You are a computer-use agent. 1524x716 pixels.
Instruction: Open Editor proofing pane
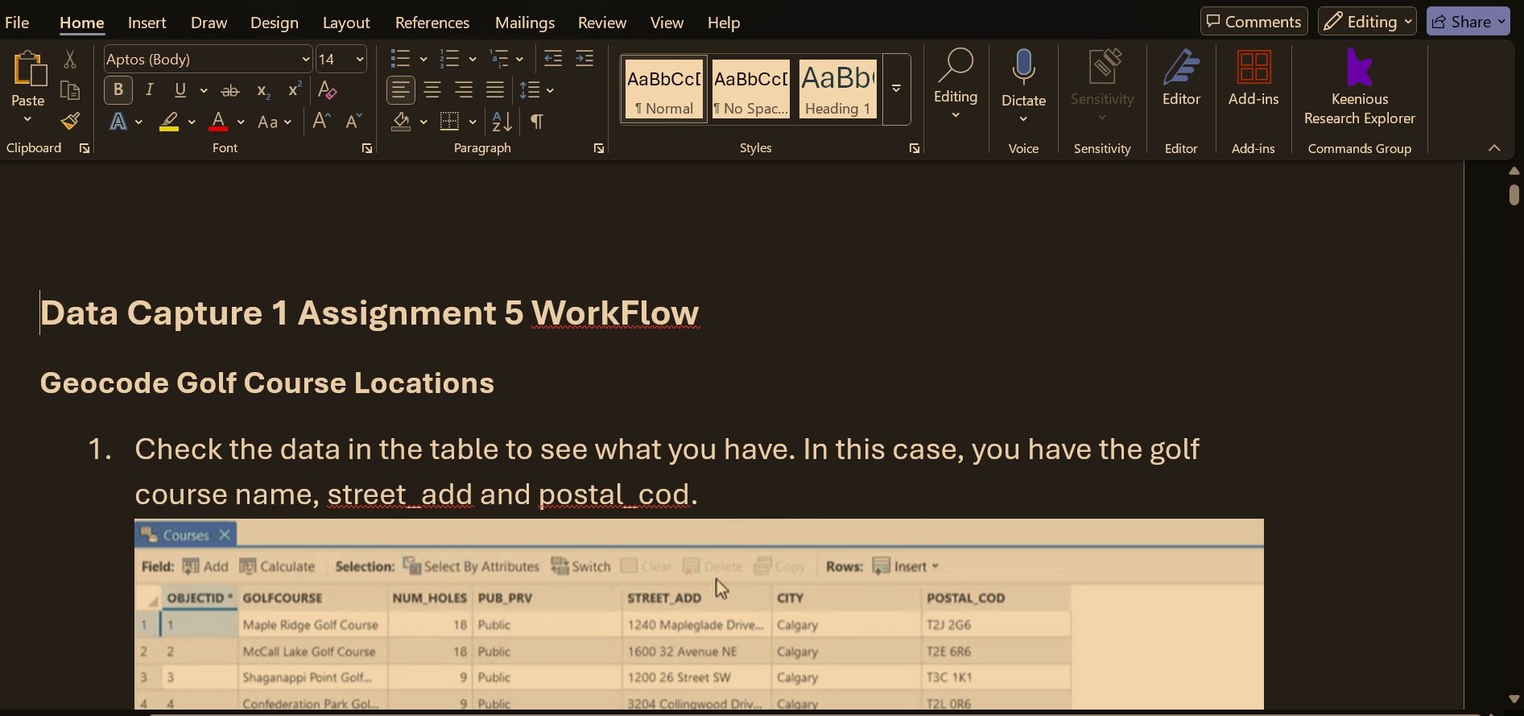coord(1181,77)
